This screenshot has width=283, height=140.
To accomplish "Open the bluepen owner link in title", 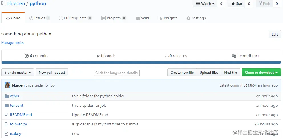I will [x=16, y=3].
